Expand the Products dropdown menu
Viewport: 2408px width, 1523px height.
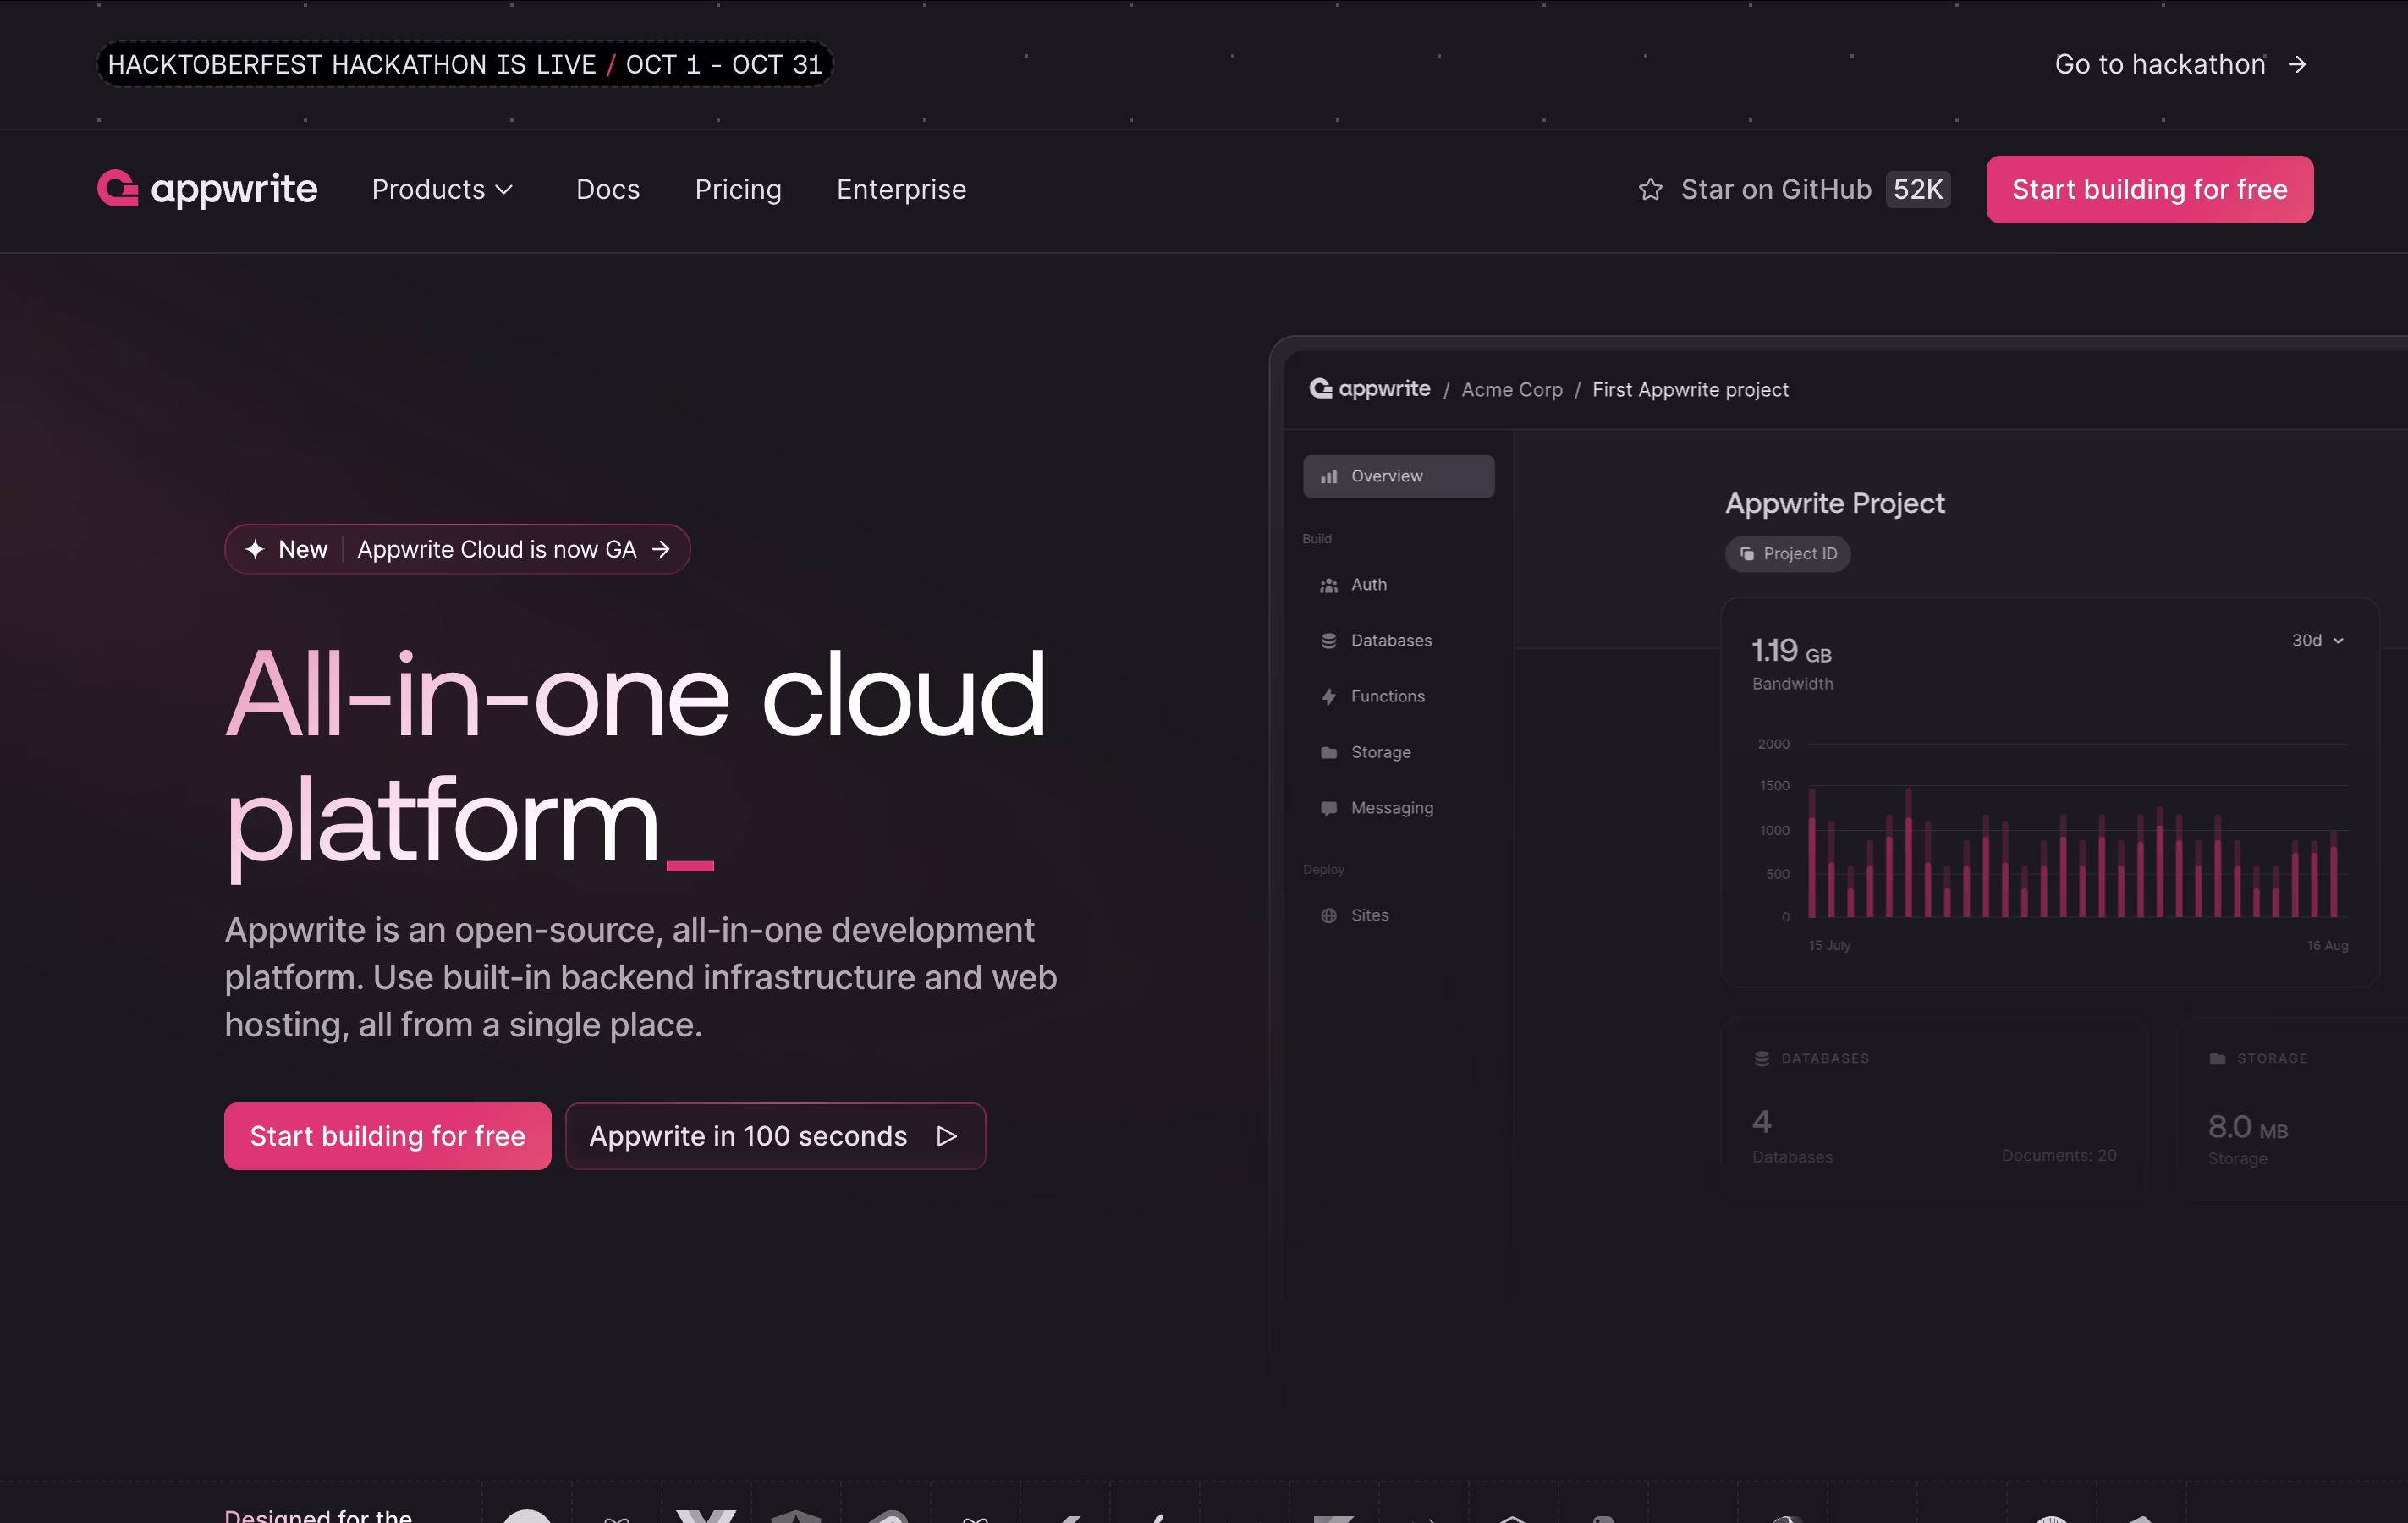pos(442,189)
